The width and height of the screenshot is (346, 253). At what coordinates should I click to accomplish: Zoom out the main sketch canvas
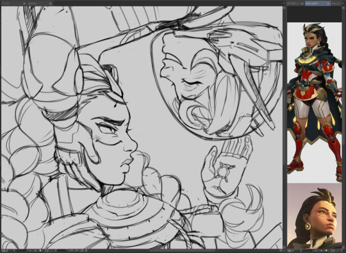click(29, 251)
